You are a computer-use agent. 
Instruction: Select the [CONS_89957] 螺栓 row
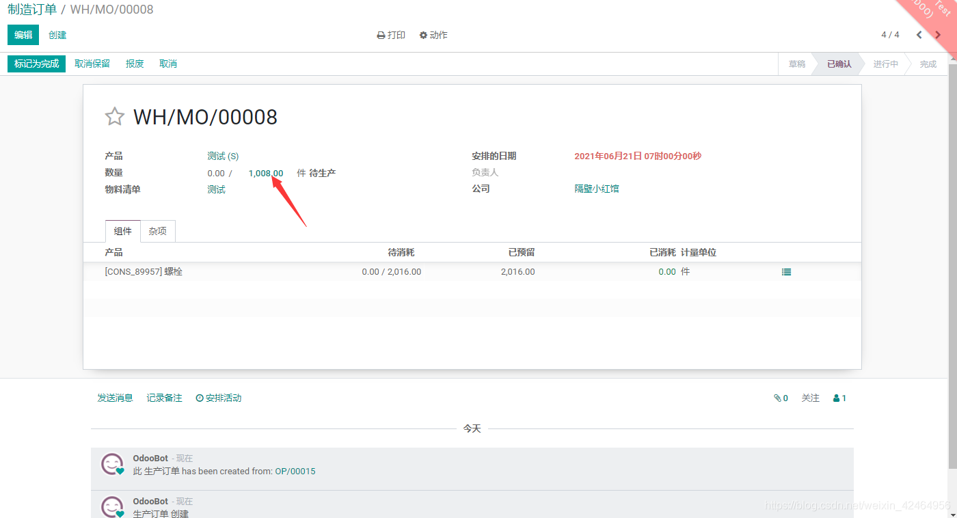point(472,271)
